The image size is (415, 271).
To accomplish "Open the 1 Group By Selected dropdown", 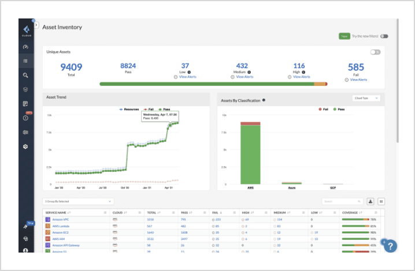I will pyautogui.click(x=78, y=202).
